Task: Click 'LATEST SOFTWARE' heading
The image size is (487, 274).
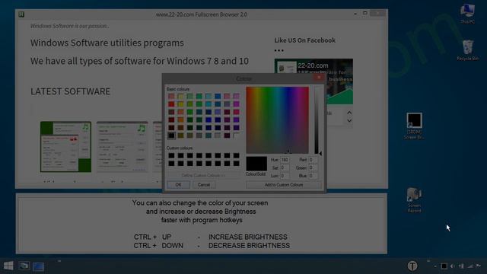Action: [70, 91]
